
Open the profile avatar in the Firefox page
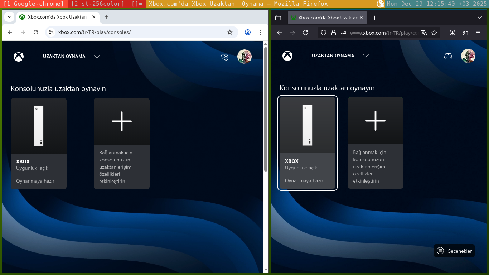coord(468,56)
